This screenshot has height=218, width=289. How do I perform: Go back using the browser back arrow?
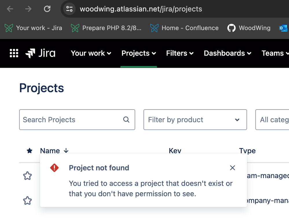coord(10,9)
